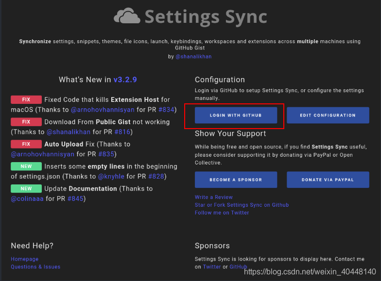The height and width of the screenshot is (281, 381).
Task: Click the Configuration heading
Action: (x=220, y=80)
